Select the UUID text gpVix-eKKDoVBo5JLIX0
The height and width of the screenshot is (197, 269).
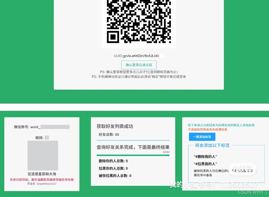click(x=141, y=56)
